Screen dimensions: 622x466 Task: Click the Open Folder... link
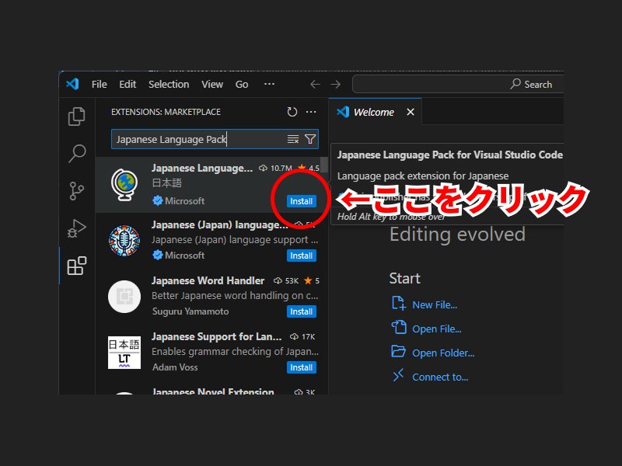click(443, 353)
